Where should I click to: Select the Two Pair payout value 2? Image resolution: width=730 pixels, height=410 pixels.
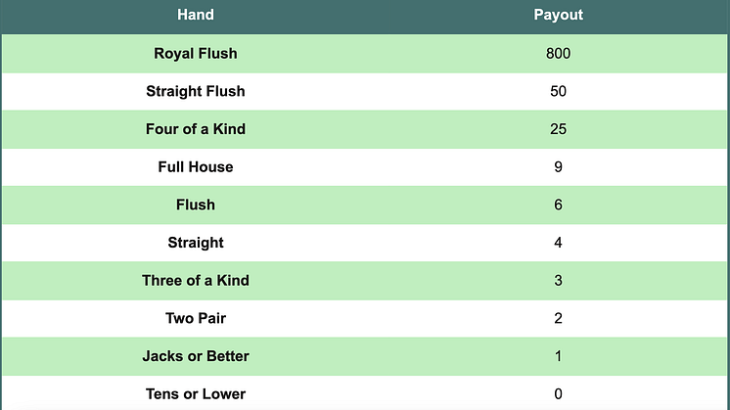[x=558, y=318]
